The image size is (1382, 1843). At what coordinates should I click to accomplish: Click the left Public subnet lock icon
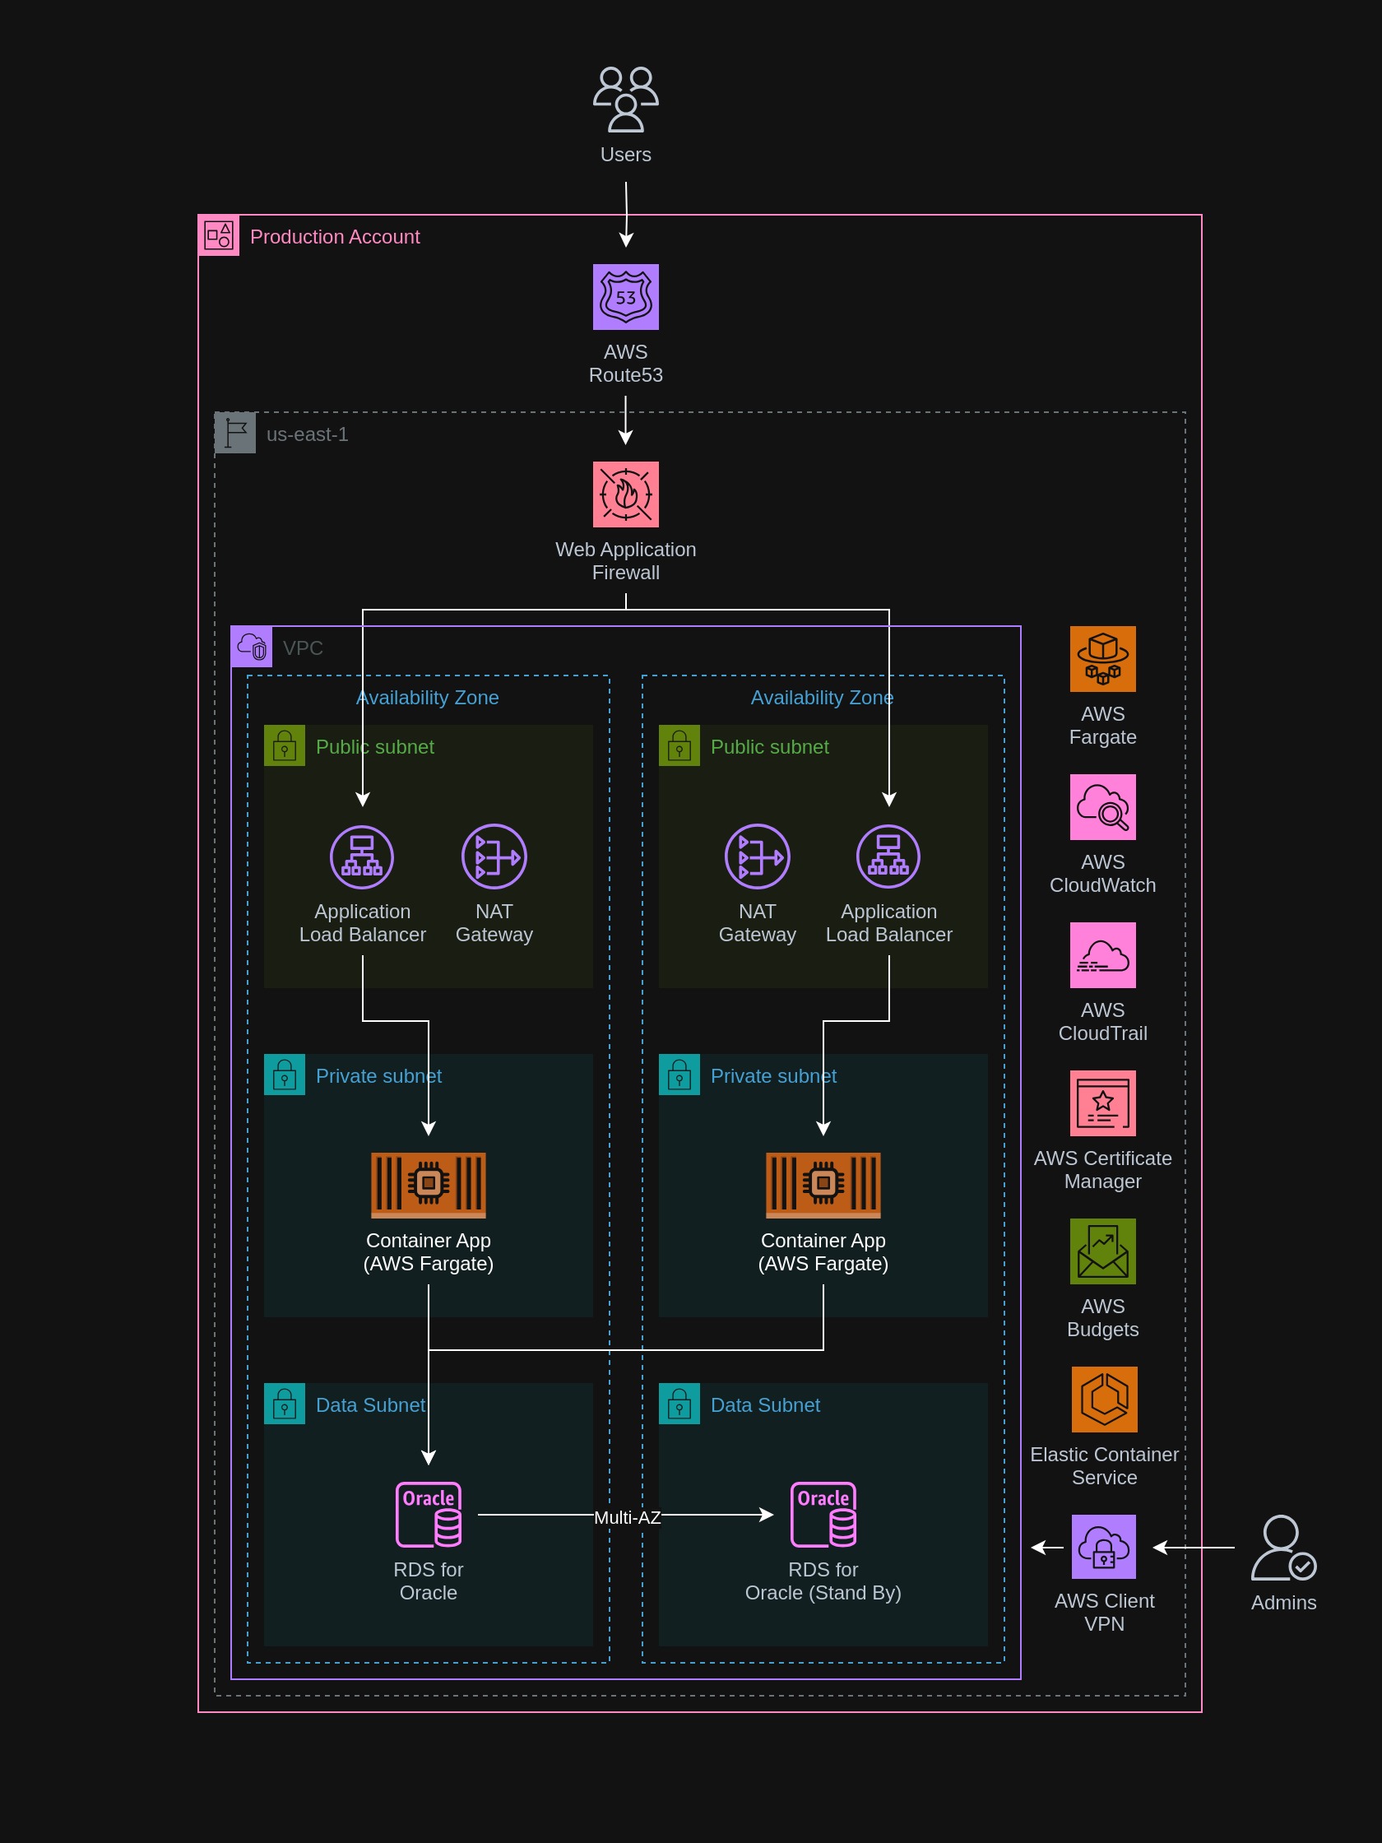(284, 745)
